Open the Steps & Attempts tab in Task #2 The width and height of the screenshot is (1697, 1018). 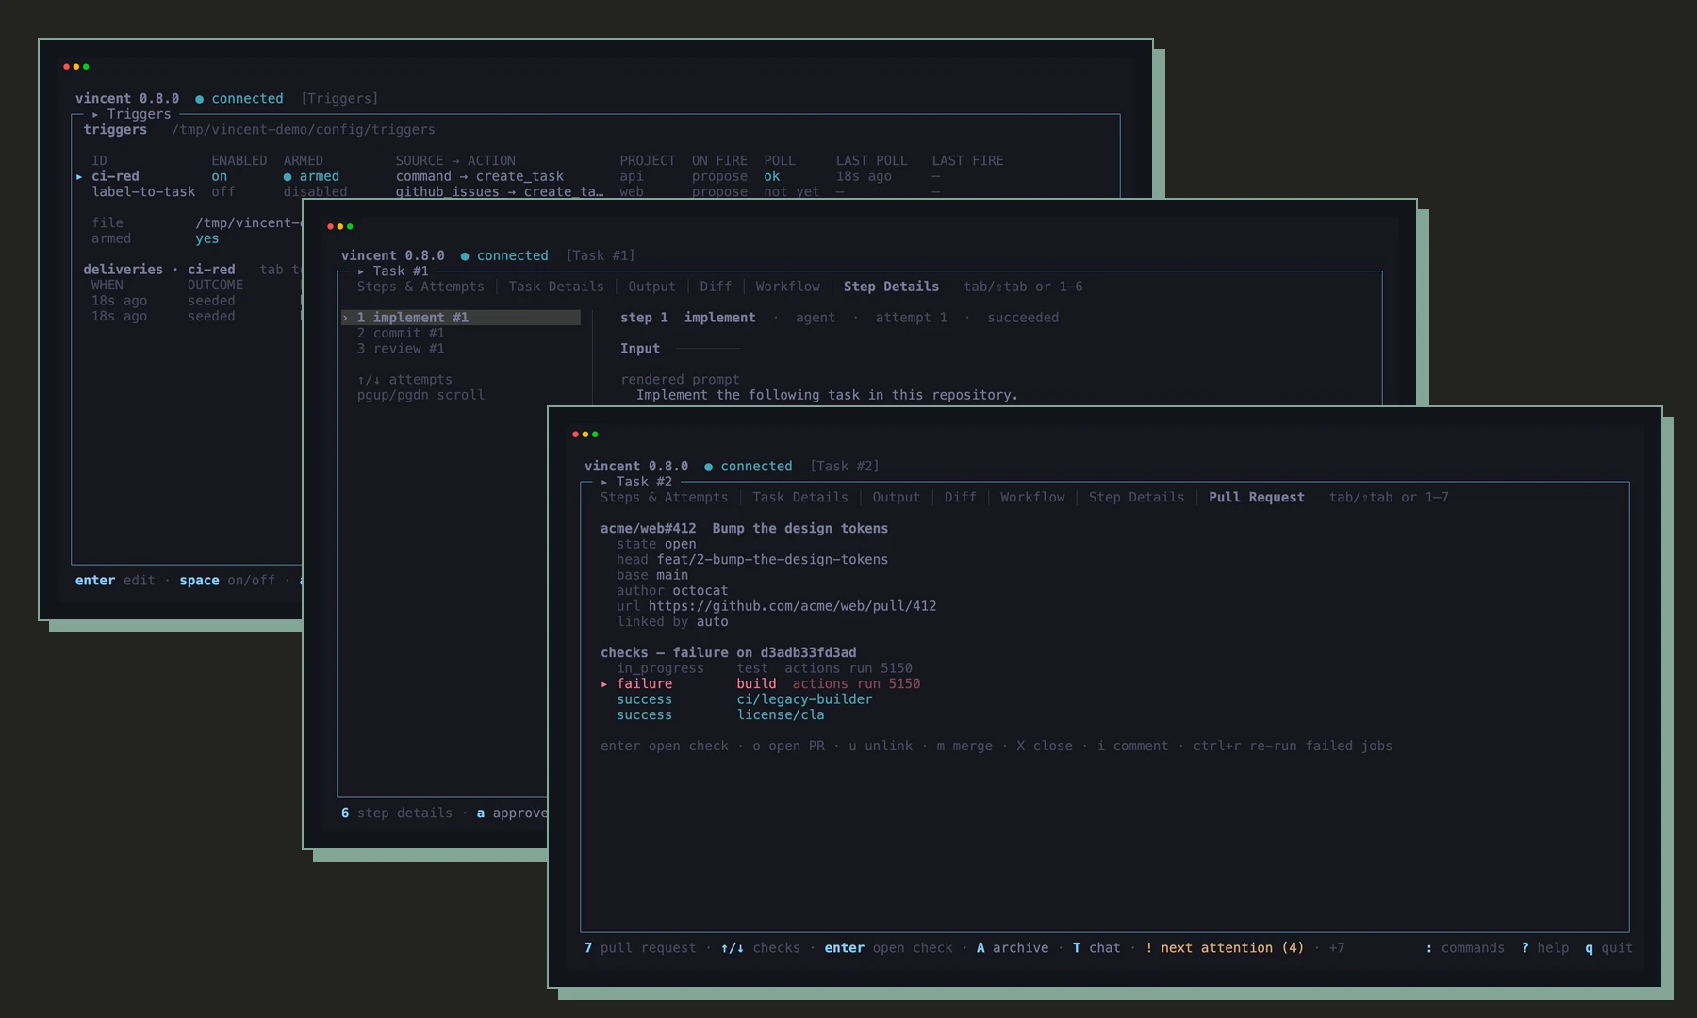pos(664,497)
